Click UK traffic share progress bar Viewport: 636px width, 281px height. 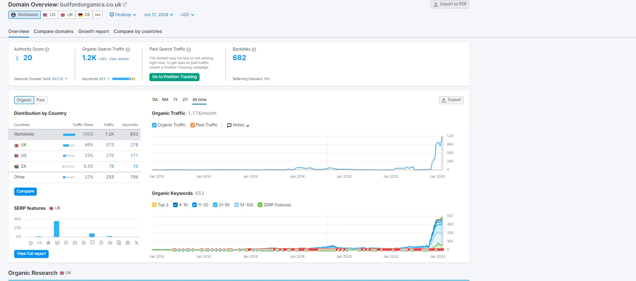click(69, 145)
